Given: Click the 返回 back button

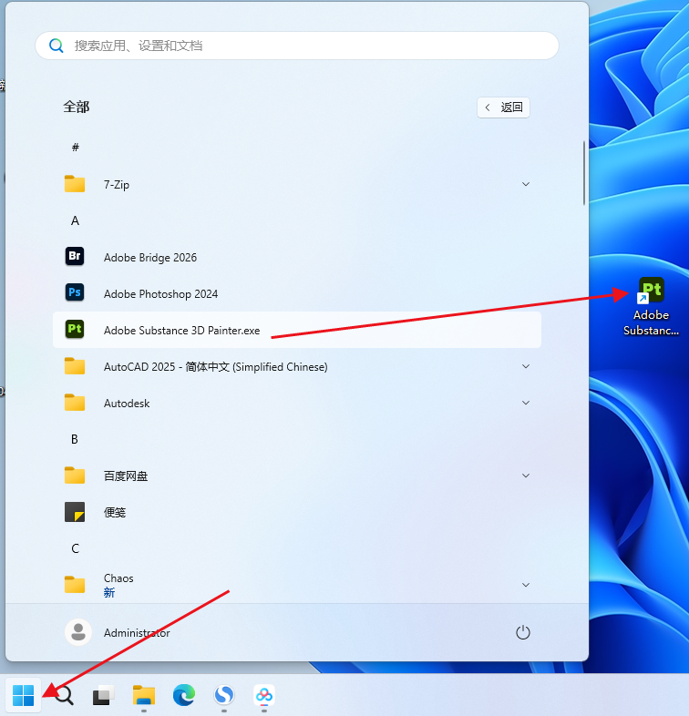Looking at the screenshot, I should pos(503,107).
